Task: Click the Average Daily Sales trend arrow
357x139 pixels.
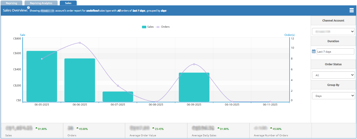Action: pyautogui.click(x=218, y=128)
